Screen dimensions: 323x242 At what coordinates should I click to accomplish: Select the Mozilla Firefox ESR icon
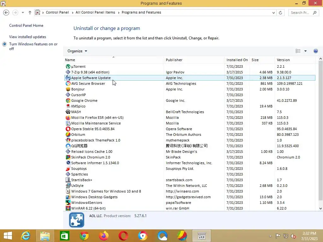click(x=68, y=118)
